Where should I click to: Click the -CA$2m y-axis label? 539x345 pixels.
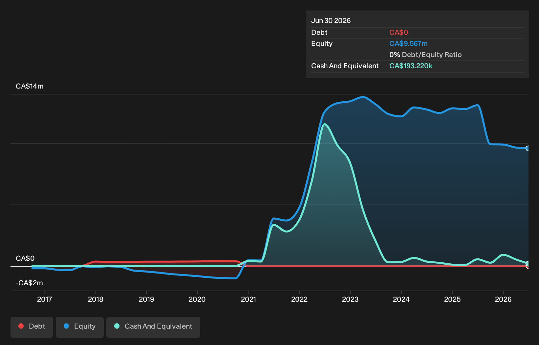click(x=29, y=283)
